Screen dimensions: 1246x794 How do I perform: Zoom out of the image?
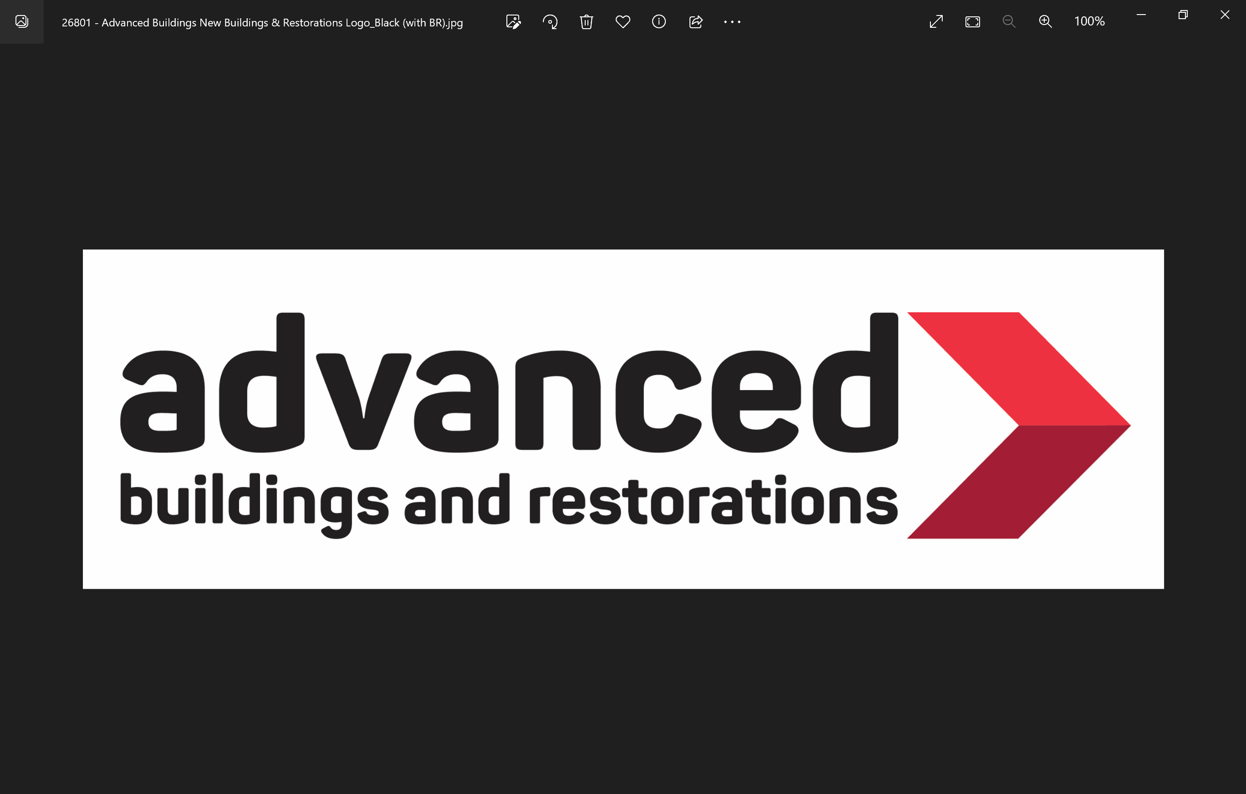click(1008, 22)
